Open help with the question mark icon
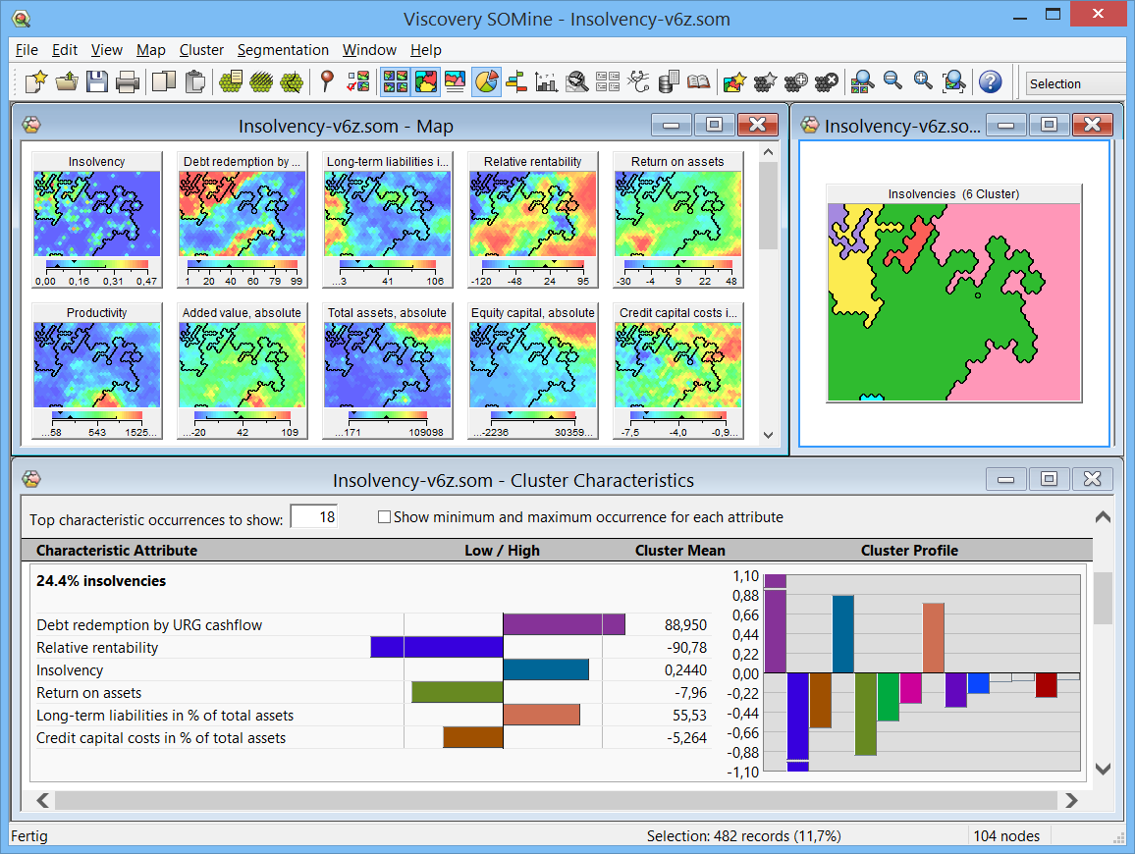1135x854 pixels. pos(990,82)
